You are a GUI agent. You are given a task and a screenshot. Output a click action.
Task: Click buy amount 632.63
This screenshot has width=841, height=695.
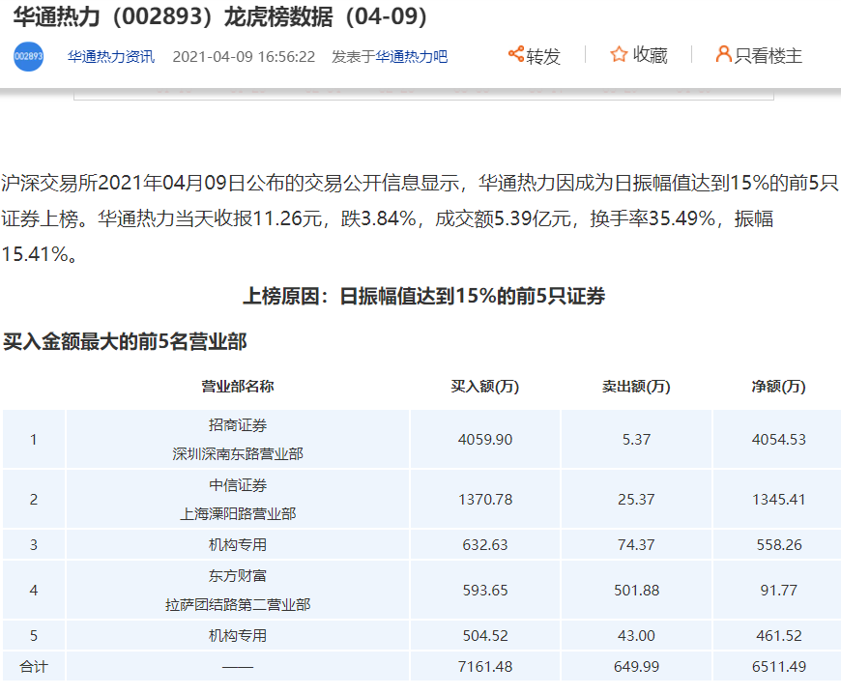[485, 545]
